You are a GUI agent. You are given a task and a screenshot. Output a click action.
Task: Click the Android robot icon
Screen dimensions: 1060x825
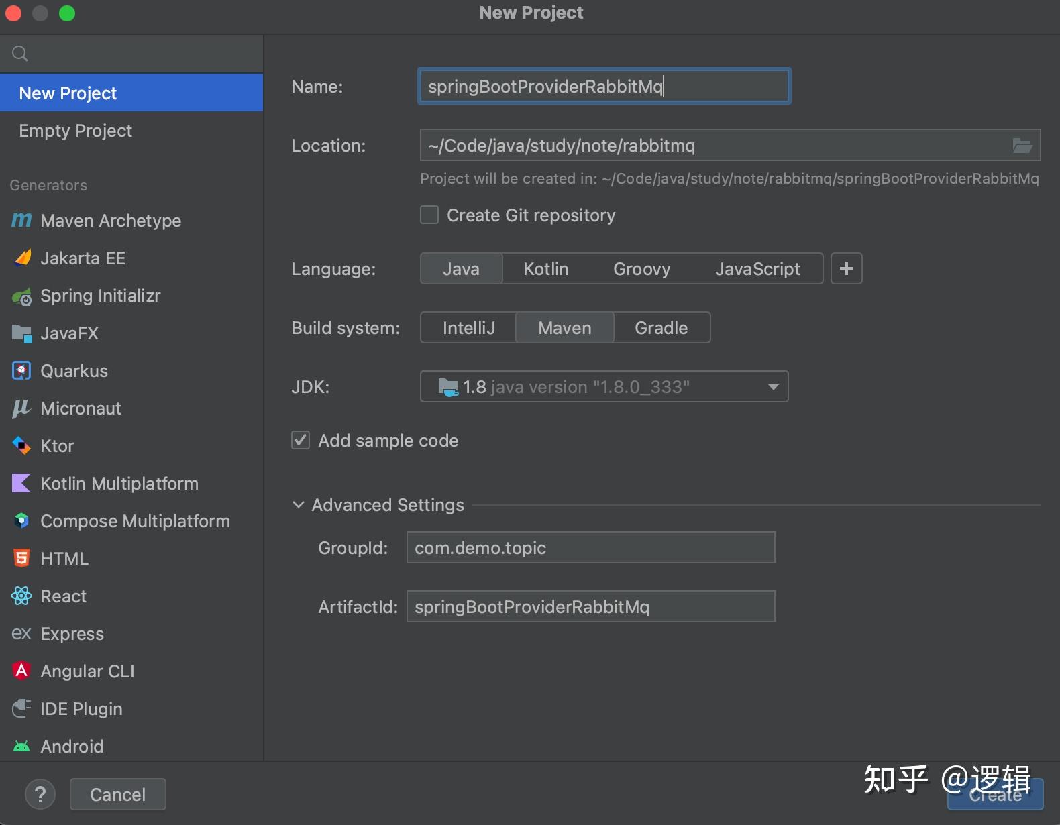point(21,746)
